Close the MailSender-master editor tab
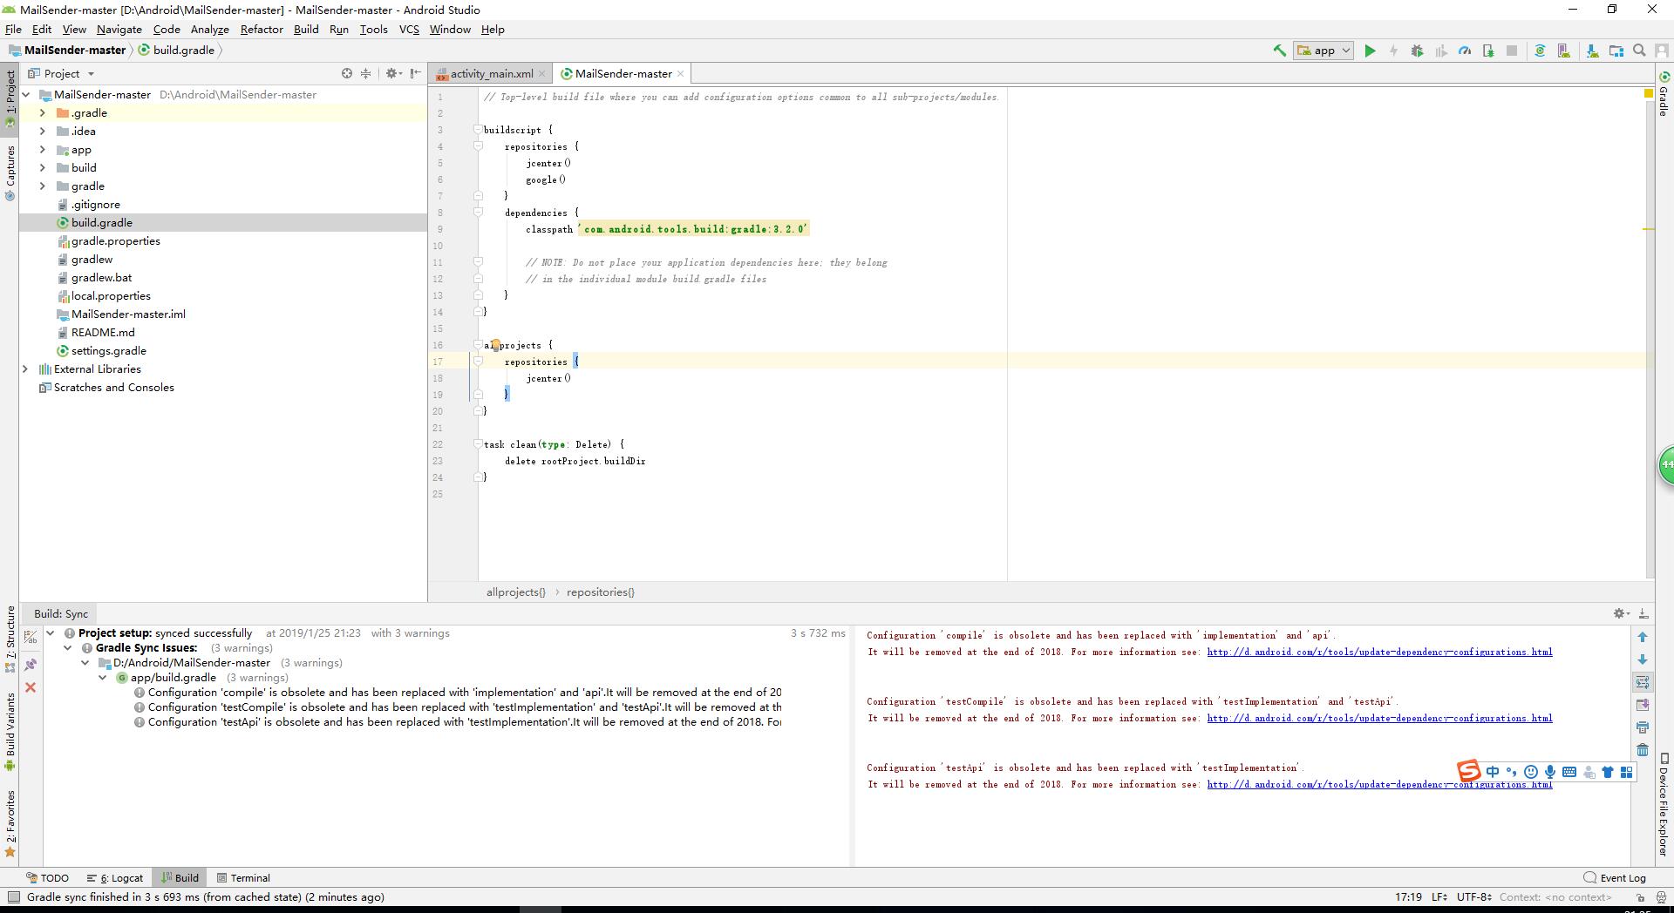Viewport: 1674px width, 913px height. point(681,74)
